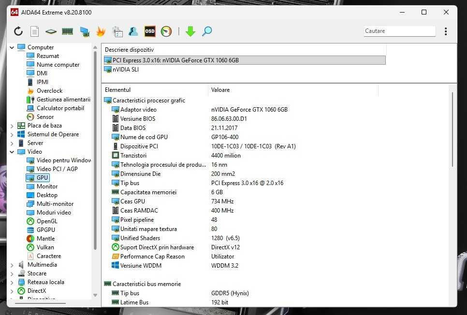Screen dimensions: 467x315
Task: Open Moduri video tree item
Action: click(54, 212)
